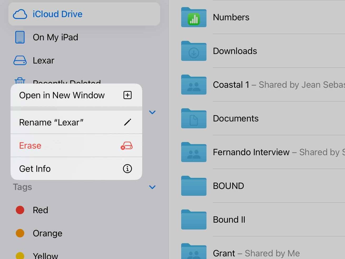Open the Numbers app folder icon

tap(194, 18)
